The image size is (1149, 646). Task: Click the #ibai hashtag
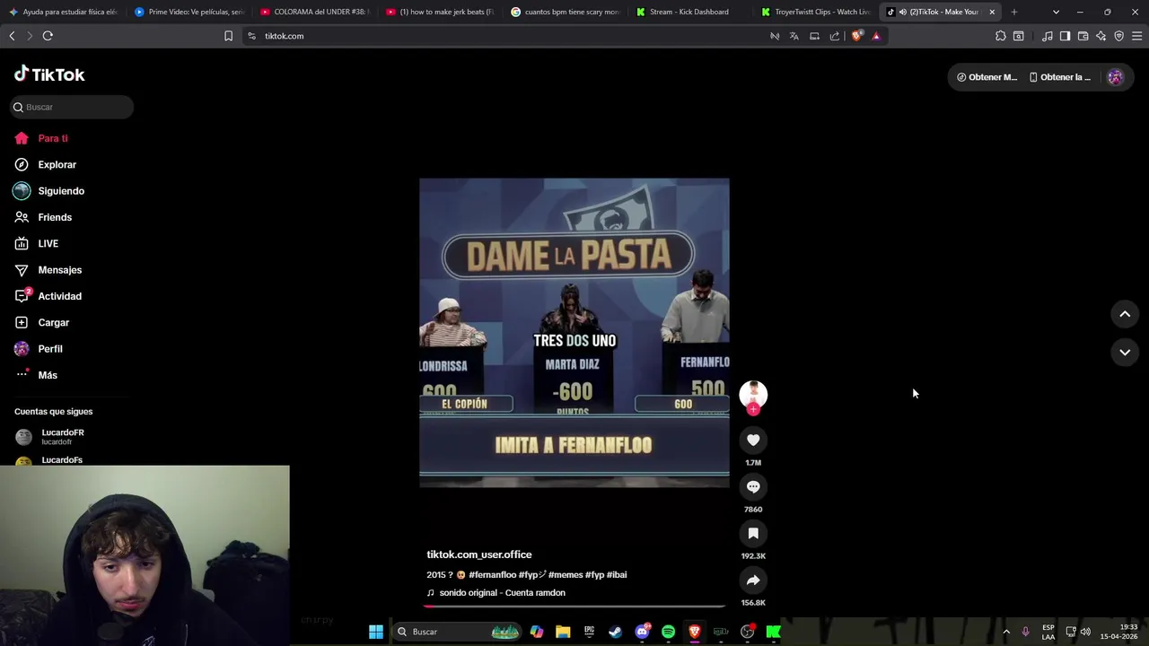point(617,575)
